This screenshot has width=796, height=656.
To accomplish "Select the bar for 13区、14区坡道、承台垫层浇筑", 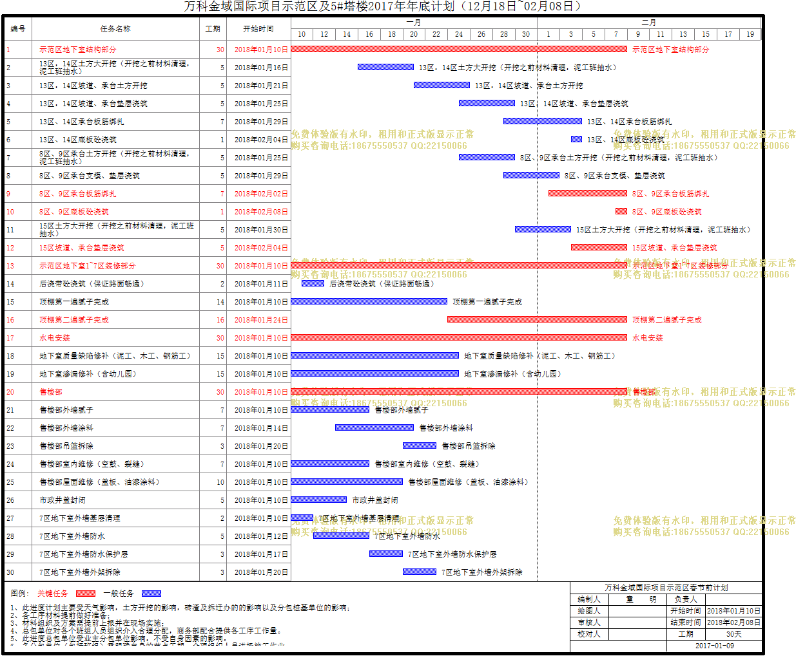I will (487, 103).
